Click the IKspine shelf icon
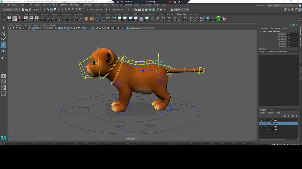Image resolution: width=302 pixels, height=169 pixels. [180, 19]
